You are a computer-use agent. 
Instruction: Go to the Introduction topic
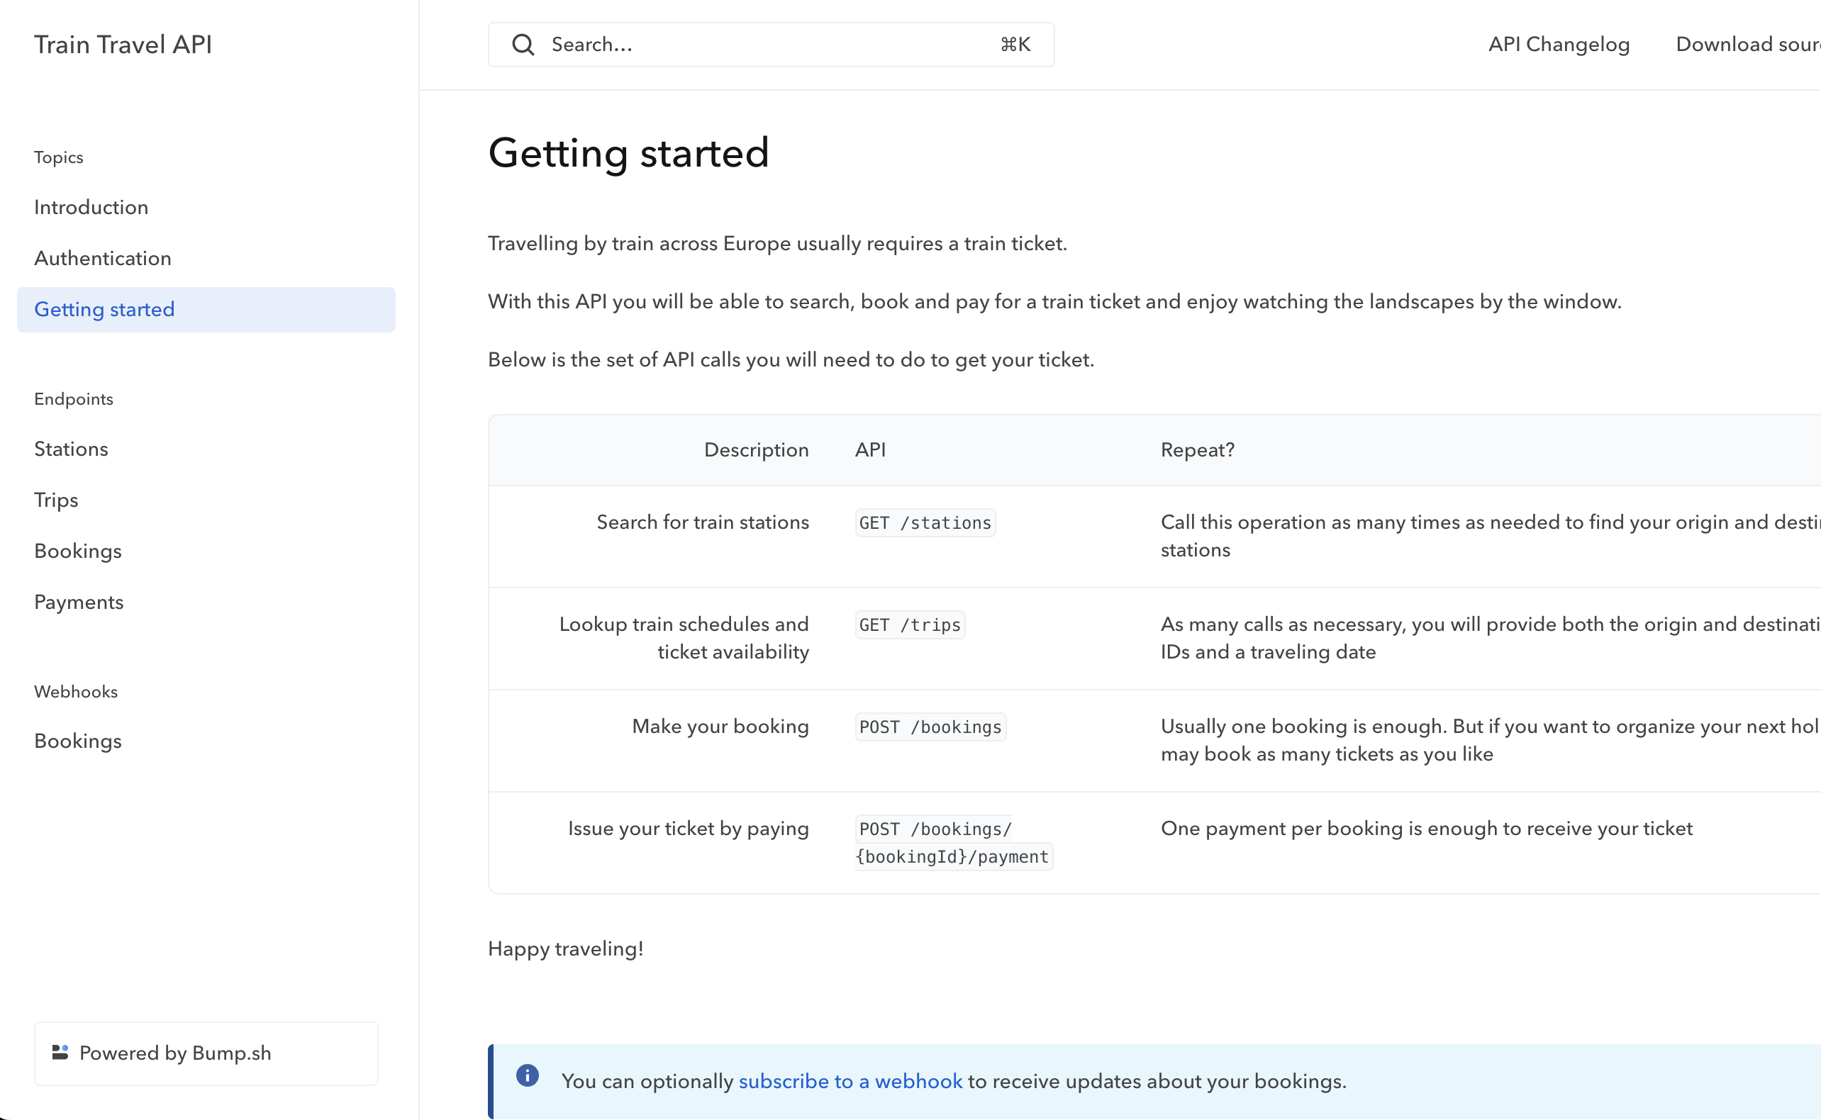[91, 208]
